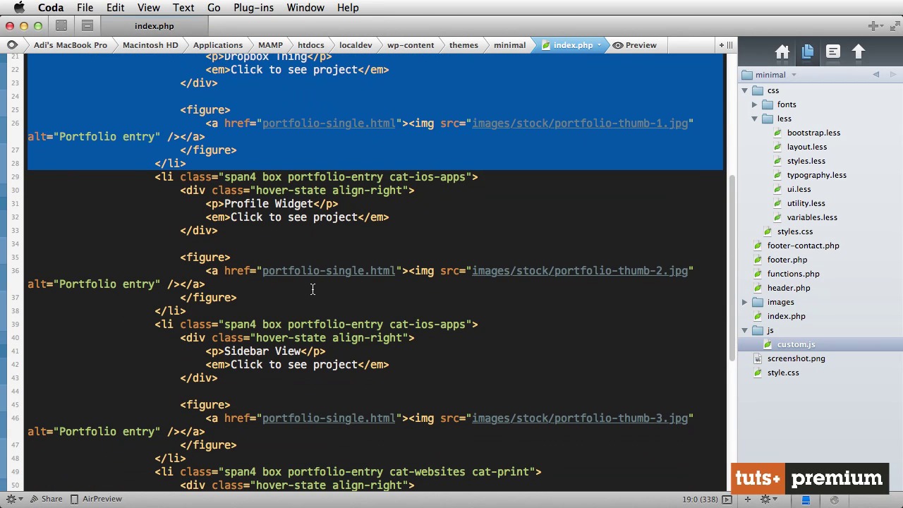Click wp-content path segment
The image size is (903, 508).
coord(411,45)
